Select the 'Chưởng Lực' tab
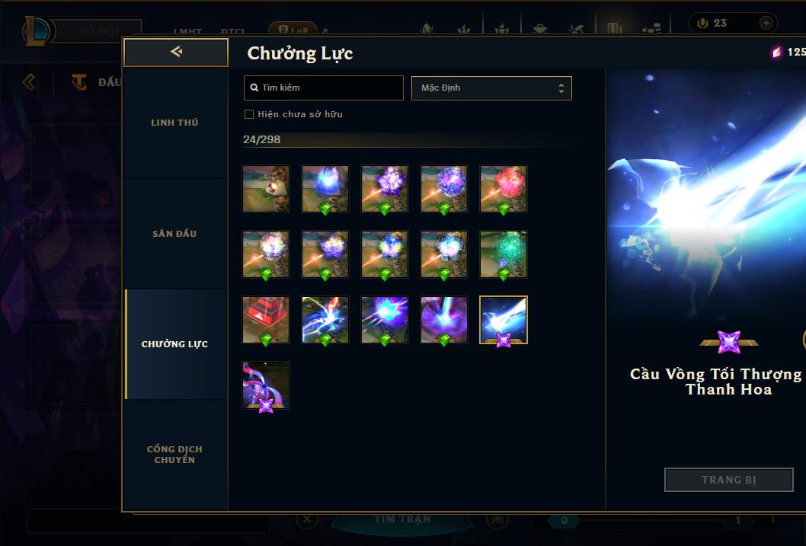The image size is (806, 546). [x=174, y=344]
